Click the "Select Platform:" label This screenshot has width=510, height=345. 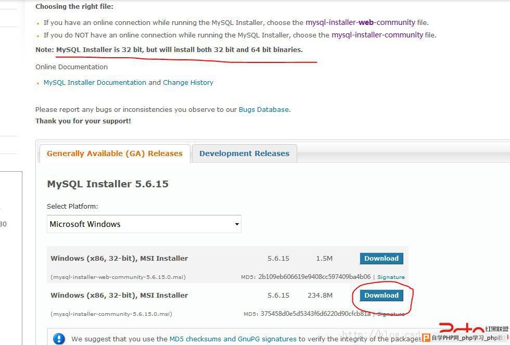72,207
